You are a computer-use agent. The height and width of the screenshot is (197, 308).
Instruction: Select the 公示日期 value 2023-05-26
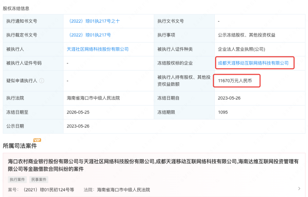(x=78, y=126)
